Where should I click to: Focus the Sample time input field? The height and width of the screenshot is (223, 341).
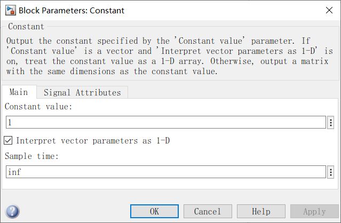[165, 172]
